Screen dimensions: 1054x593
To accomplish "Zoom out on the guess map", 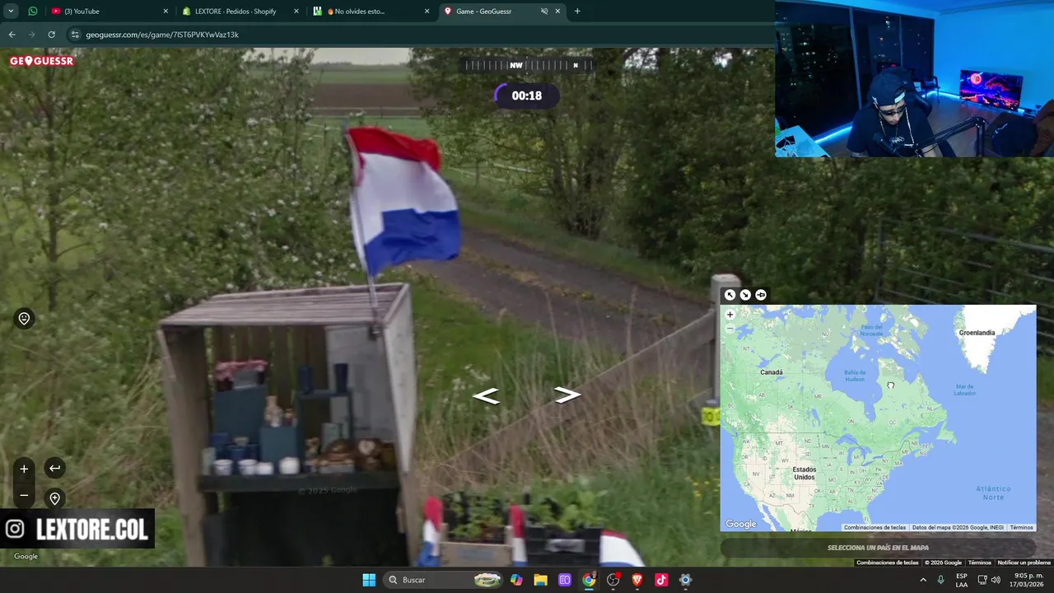I will (x=730, y=328).
